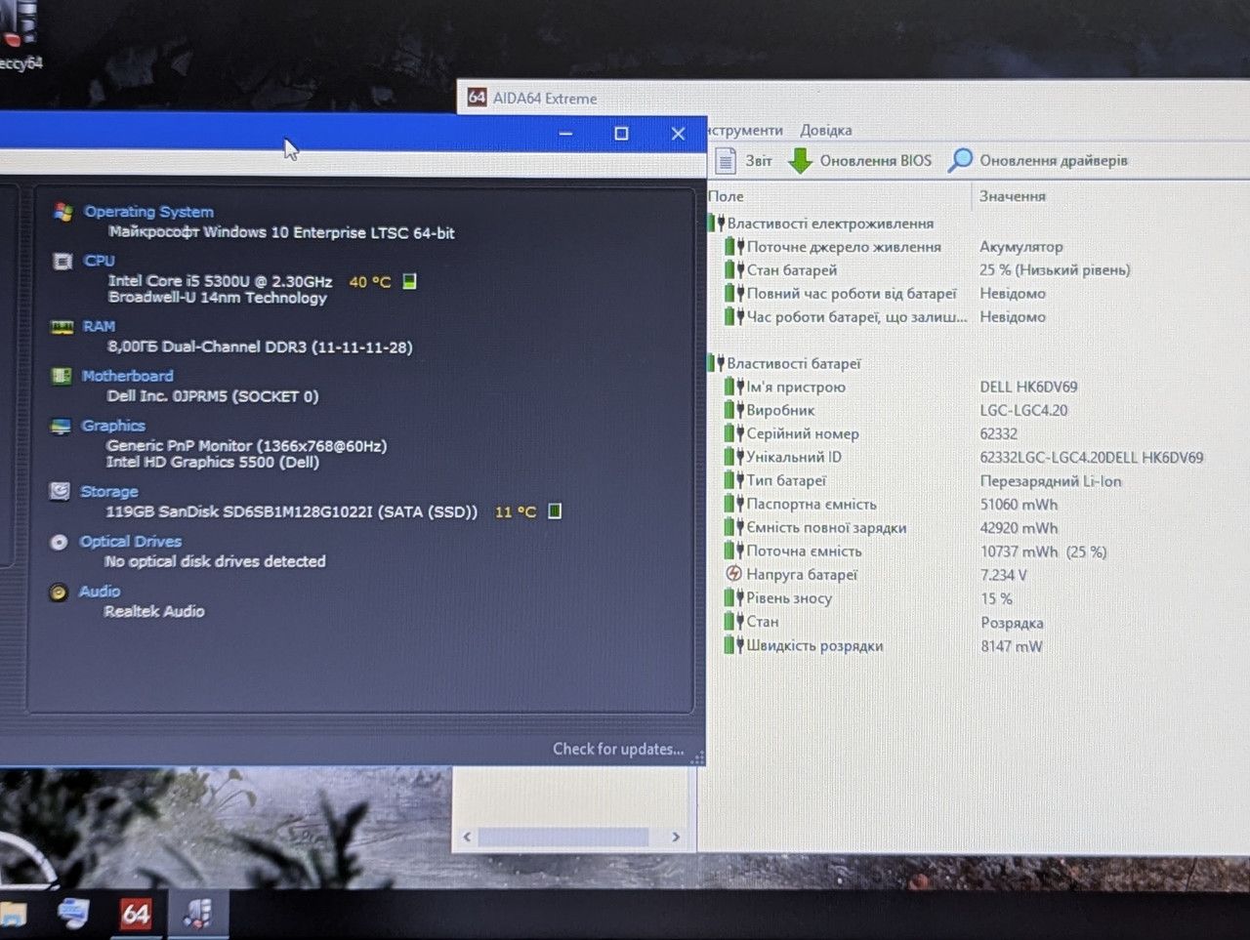This screenshot has width=1250, height=940.
Task: Open the Operating System section in Speccy
Action: 148,212
